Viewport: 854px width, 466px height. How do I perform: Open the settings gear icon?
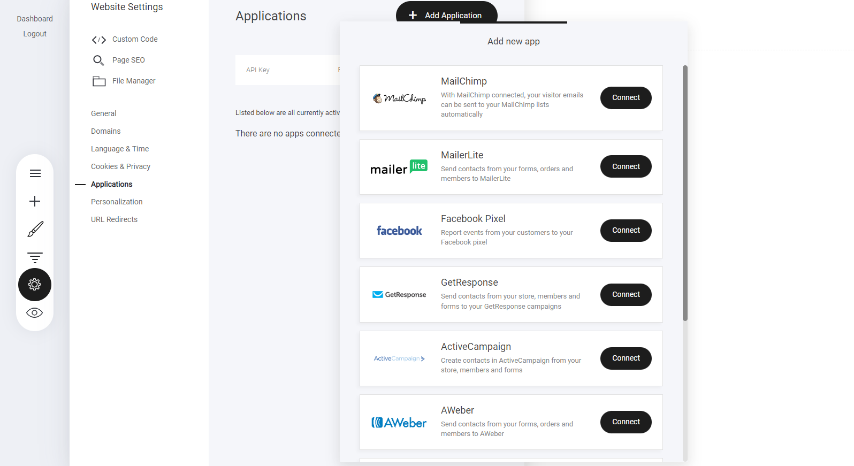pos(35,285)
